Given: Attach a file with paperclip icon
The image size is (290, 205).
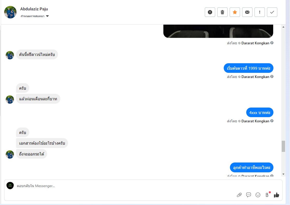Looking at the screenshot, I should 239,195.
